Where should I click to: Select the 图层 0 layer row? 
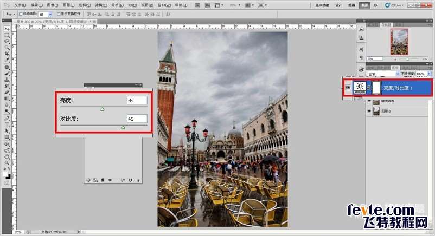click(397, 111)
